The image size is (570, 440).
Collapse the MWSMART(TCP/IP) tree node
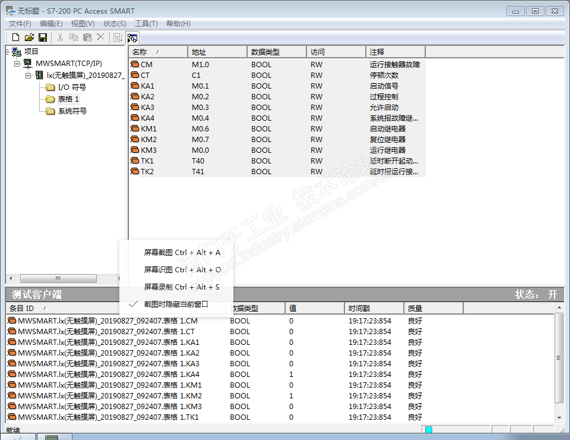17,64
